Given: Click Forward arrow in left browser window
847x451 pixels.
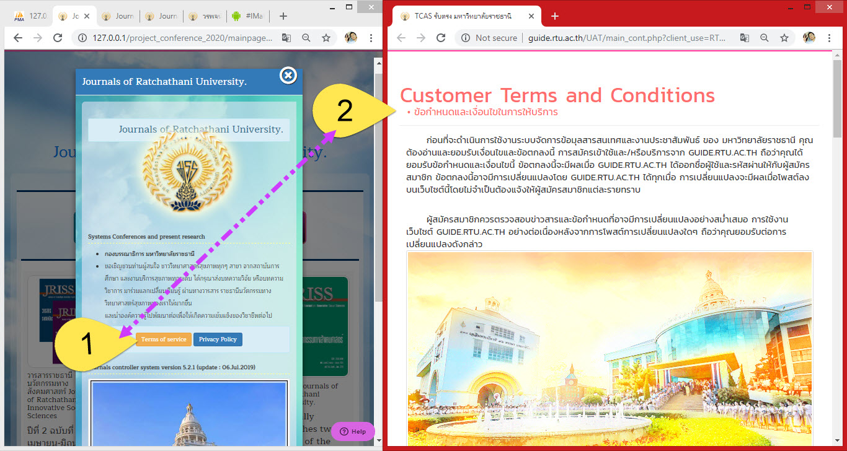Looking at the screenshot, I should pyautogui.click(x=38, y=38).
